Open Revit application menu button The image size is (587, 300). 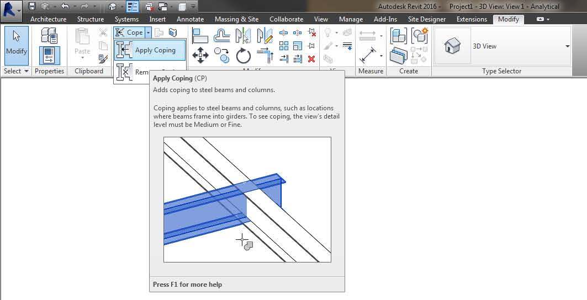[x=11, y=10]
